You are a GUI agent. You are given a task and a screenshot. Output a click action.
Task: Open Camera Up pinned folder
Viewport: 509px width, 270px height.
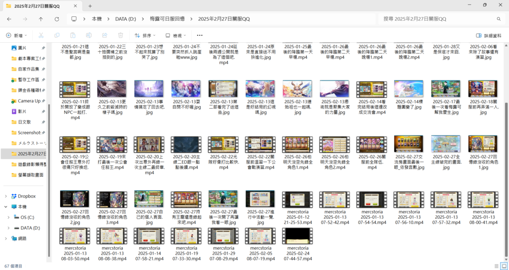click(x=27, y=101)
